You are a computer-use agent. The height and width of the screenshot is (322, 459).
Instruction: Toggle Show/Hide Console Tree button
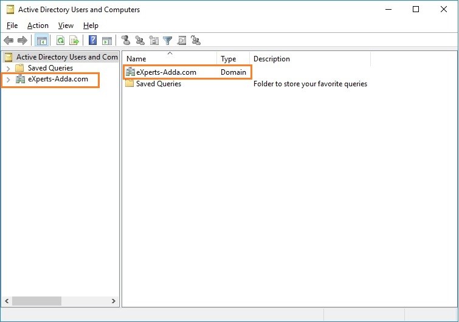41,40
